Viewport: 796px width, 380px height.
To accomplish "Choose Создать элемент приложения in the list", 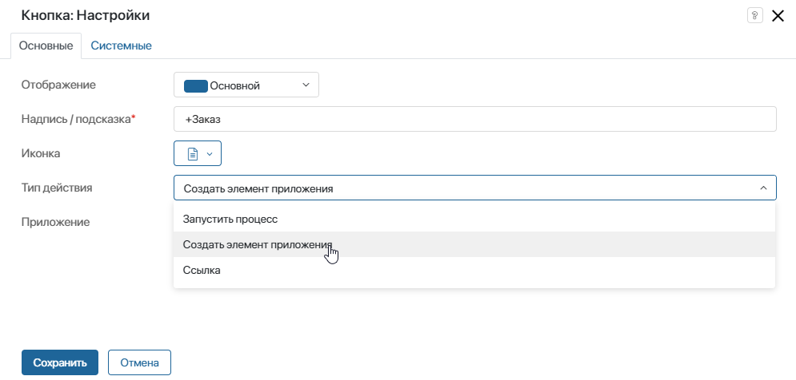I will (x=474, y=245).
